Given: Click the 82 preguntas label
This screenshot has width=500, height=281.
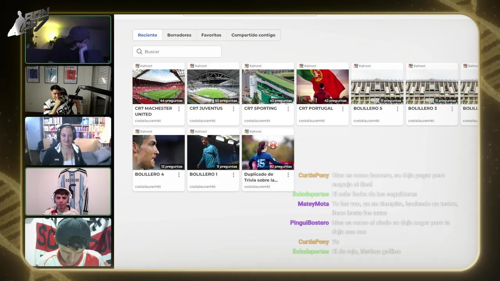Looking at the screenshot, I should (280, 167).
